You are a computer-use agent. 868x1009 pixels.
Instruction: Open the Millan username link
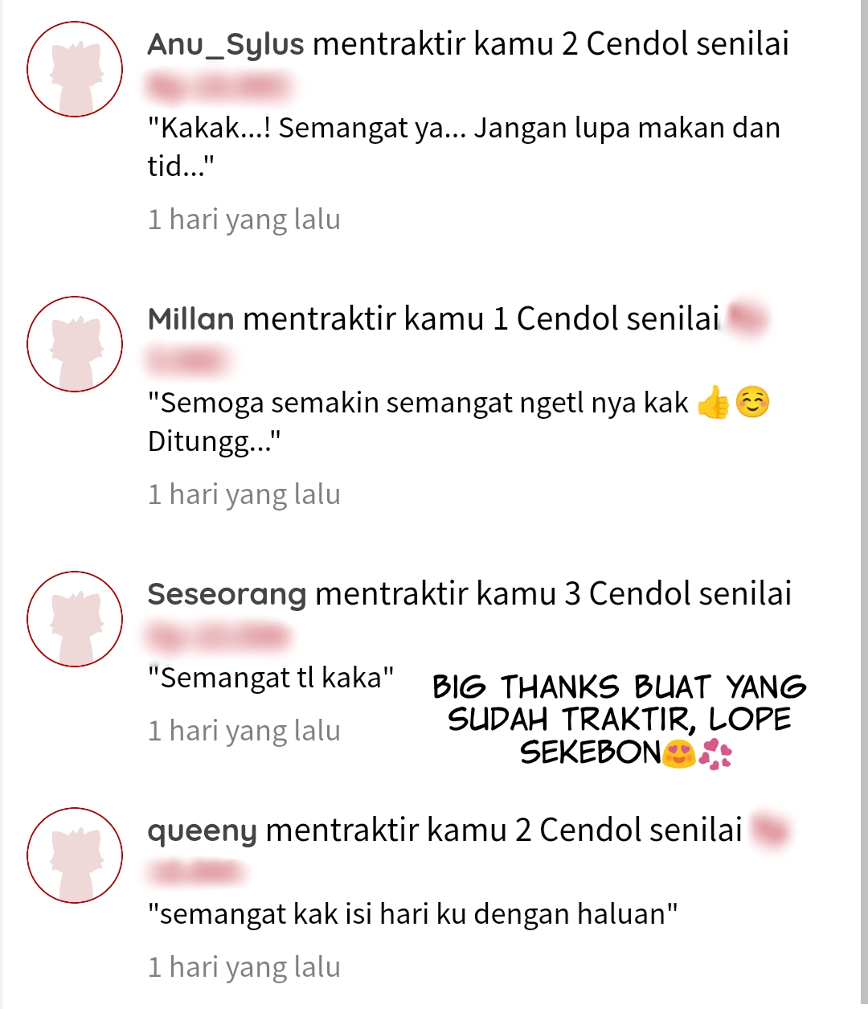click(191, 319)
